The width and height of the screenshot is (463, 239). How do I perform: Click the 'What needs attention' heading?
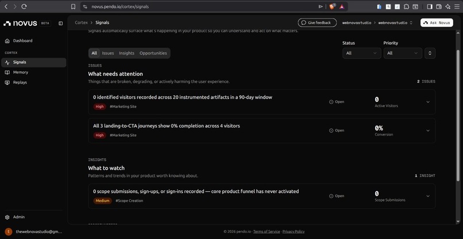[x=115, y=74]
